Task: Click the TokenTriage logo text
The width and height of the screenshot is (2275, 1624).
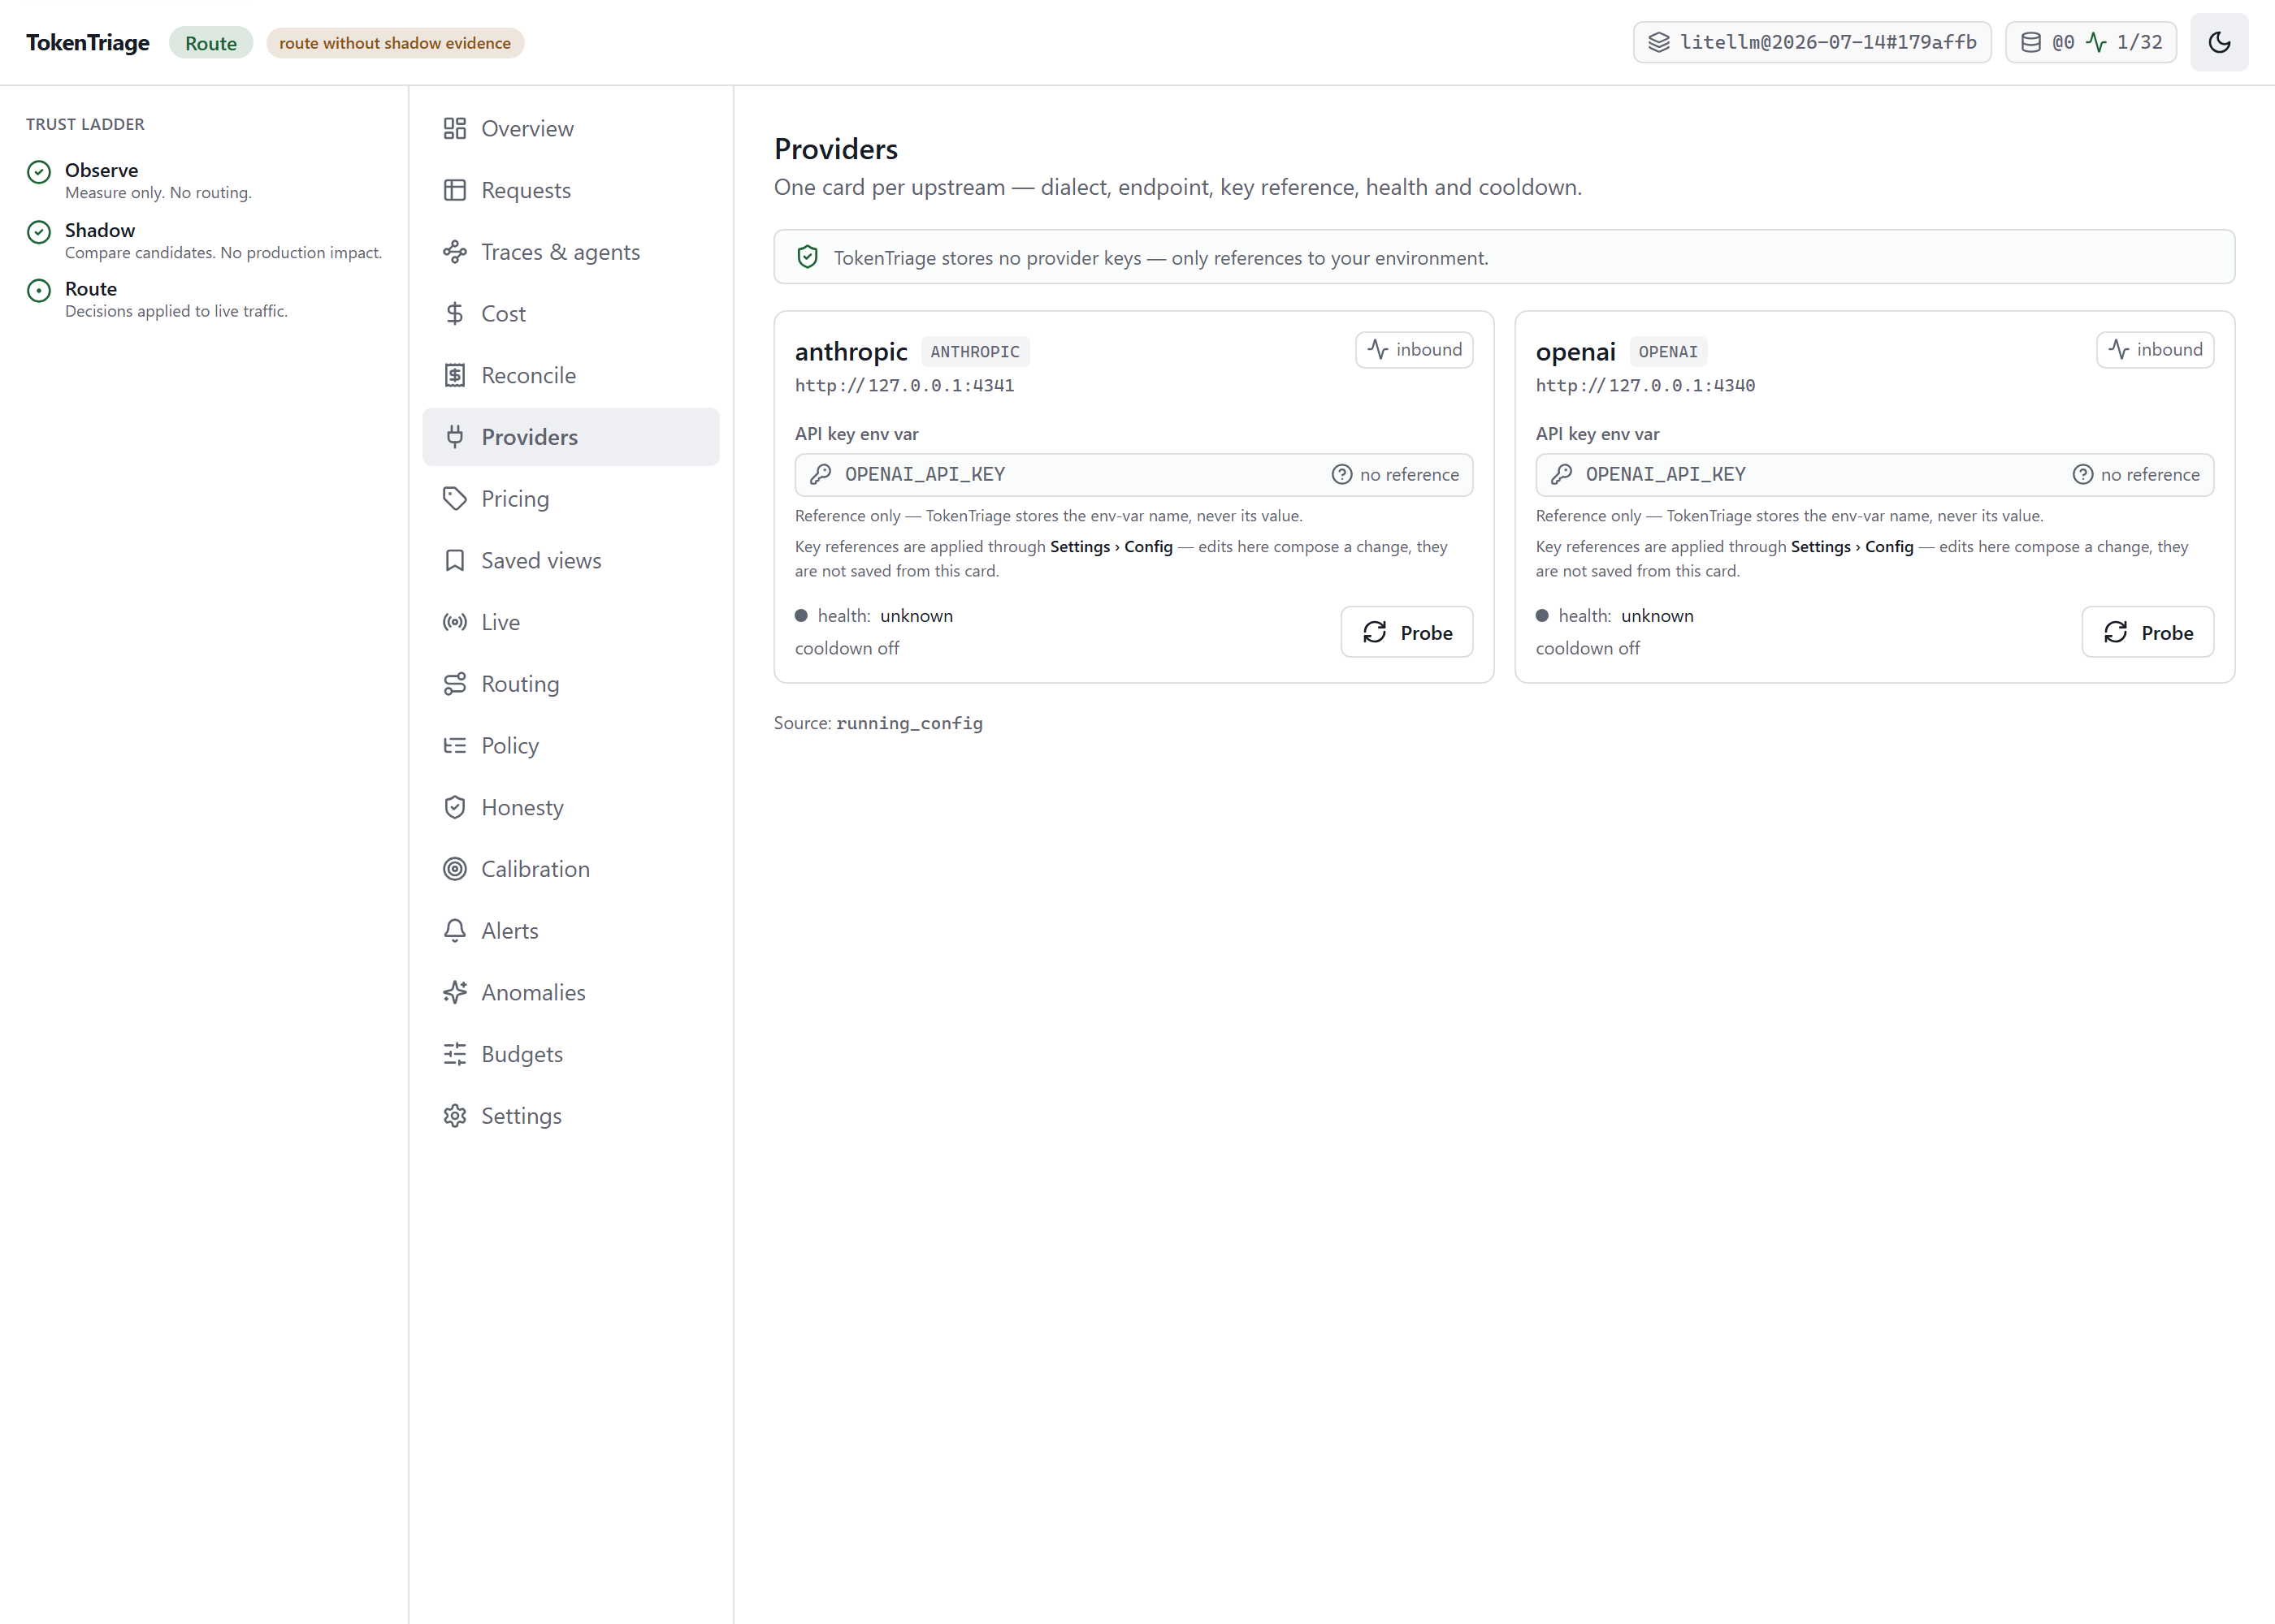Action: coord(88,43)
